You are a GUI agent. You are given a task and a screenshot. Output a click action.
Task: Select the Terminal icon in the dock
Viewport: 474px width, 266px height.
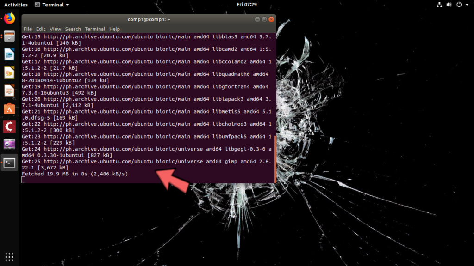tap(9, 163)
